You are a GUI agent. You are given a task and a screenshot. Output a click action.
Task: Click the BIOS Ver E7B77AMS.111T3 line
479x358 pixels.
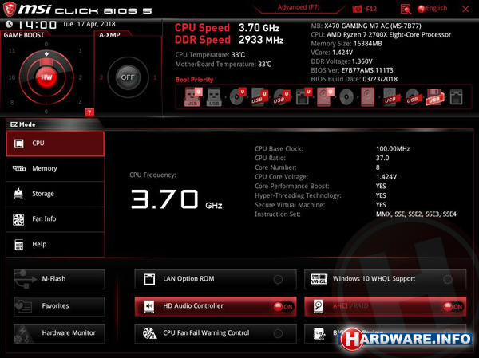pyautogui.click(x=352, y=70)
